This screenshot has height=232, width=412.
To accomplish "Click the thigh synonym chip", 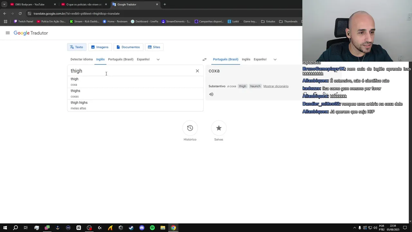I will pos(242,86).
